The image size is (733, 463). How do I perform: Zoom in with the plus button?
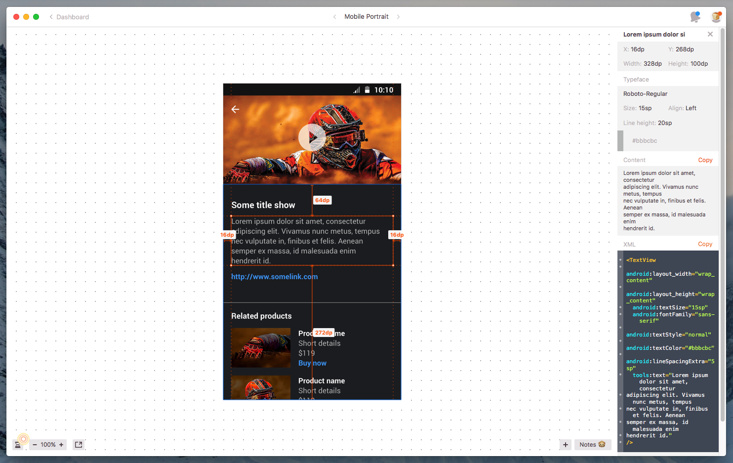61,445
